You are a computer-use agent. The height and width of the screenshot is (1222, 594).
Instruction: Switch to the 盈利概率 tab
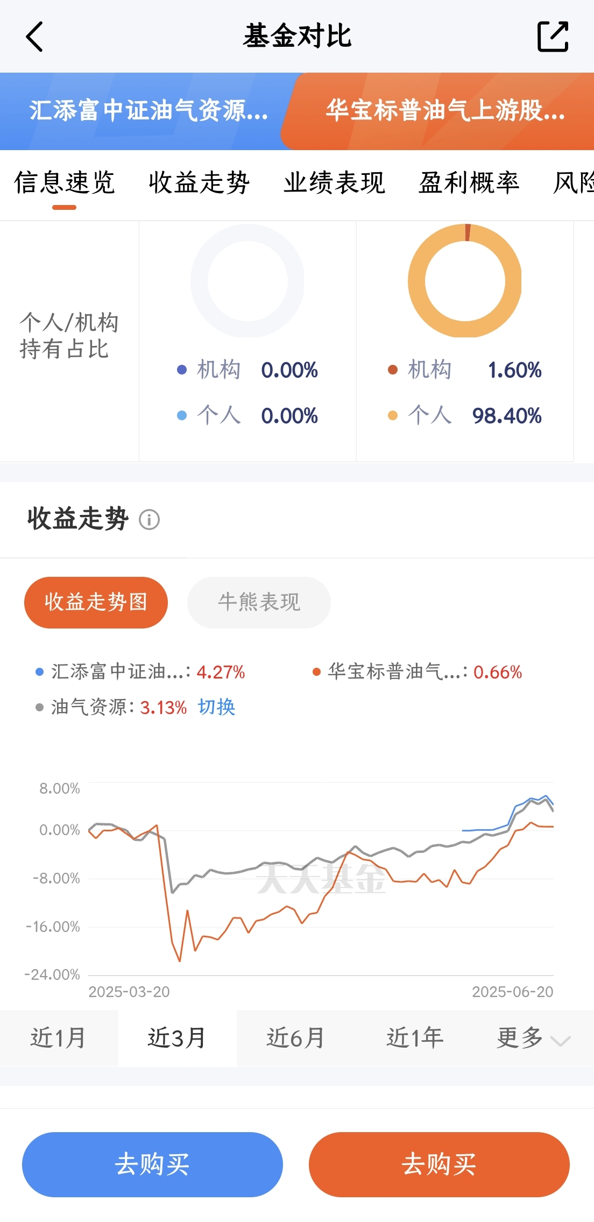point(469,182)
